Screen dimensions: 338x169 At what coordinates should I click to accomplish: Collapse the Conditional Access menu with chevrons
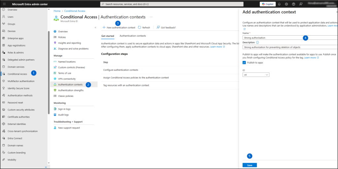pos(95,28)
